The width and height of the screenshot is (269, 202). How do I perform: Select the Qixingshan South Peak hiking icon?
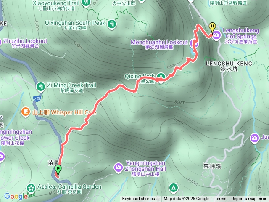click(112, 24)
